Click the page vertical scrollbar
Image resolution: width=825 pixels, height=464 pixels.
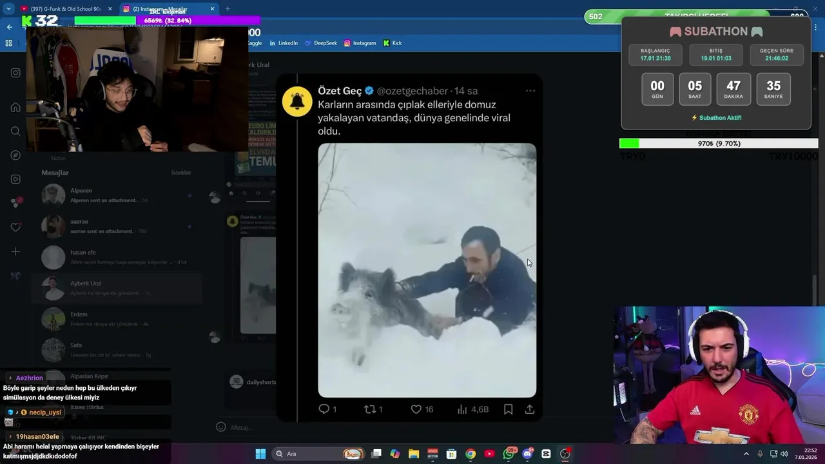[815, 291]
